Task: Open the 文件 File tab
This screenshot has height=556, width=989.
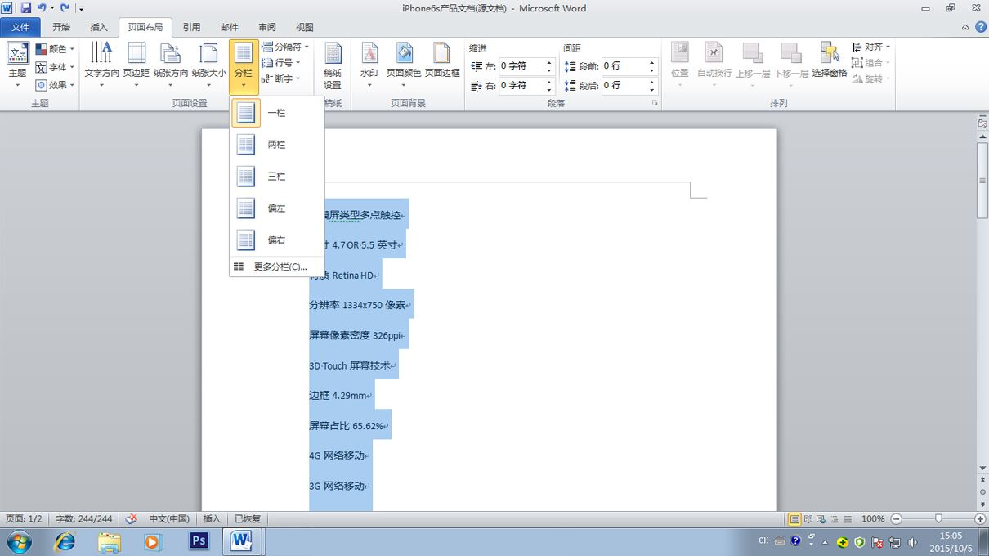Action: [x=20, y=27]
